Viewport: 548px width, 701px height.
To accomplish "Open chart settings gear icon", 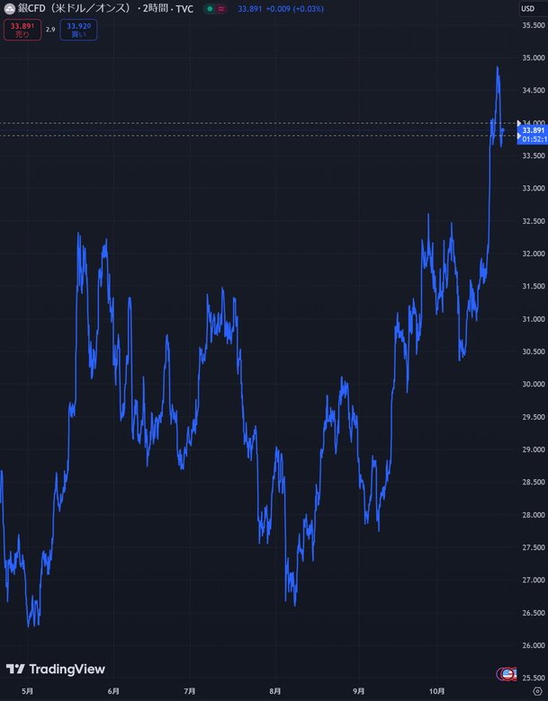I will pyautogui.click(x=537, y=691).
